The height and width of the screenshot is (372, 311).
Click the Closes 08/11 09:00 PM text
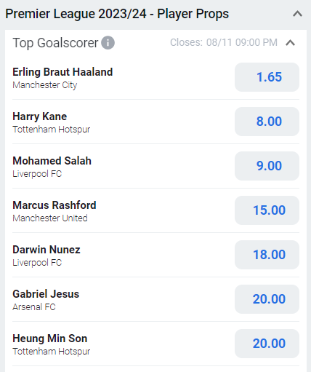tap(224, 42)
